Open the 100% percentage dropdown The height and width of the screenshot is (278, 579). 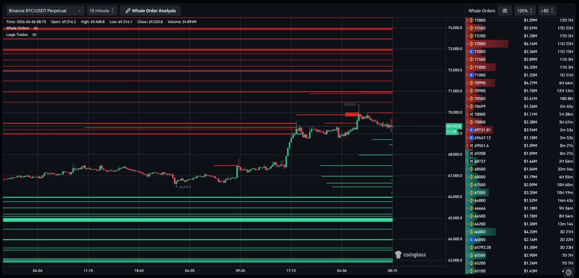[525, 11]
